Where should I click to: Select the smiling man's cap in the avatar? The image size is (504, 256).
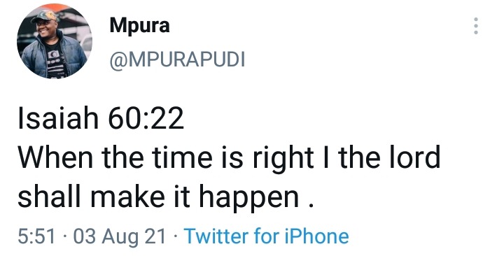(x=45, y=16)
